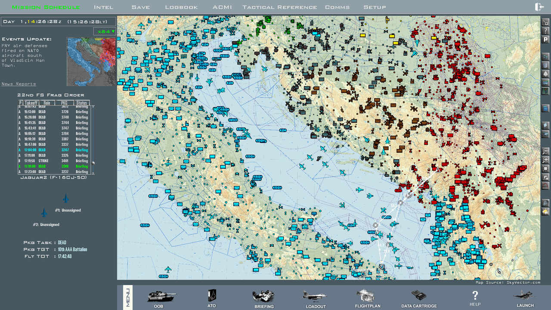Click the zoom in magnifier on map toolbar
The height and width of the screenshot is (310, 551).
pos(545,160)
